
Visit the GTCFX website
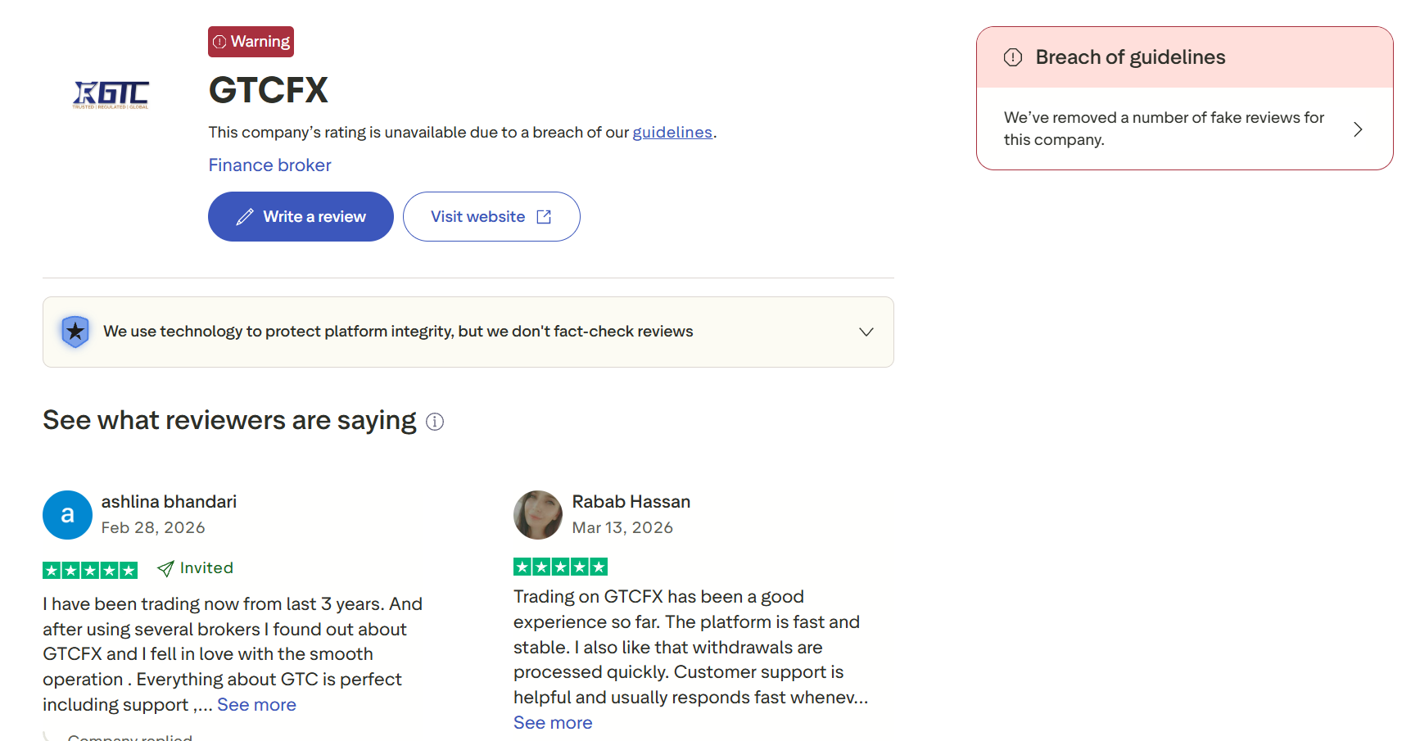pos(491,216)
